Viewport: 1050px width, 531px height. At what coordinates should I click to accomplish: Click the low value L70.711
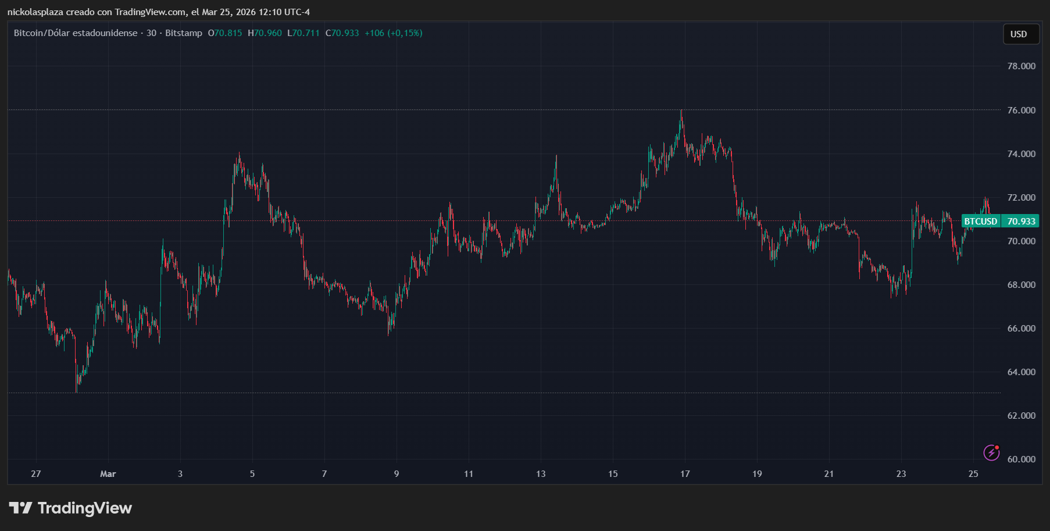click(x=303, y=33)
